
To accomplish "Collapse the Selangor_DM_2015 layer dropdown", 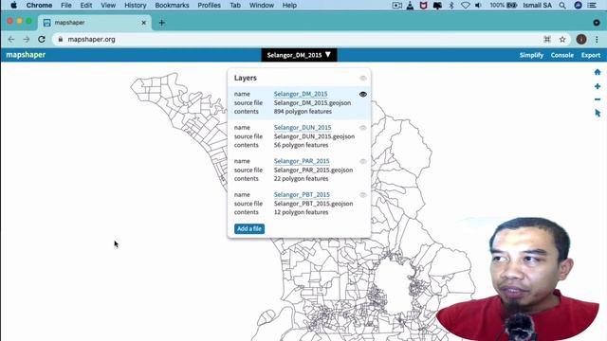I will point(299,55).
